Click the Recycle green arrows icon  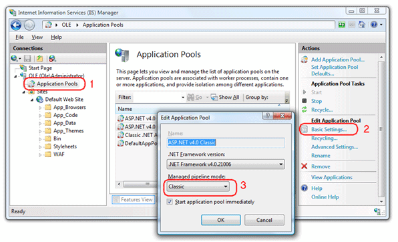(305, 110)
